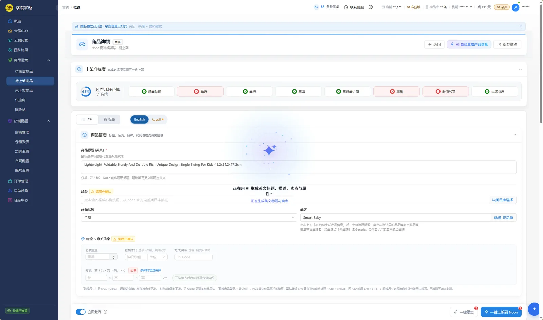The height and width of the screenshot is (320, 543).
Task: Click the 63% readiness progress ring
Action: pyautogui.click(x=86, y=92)
